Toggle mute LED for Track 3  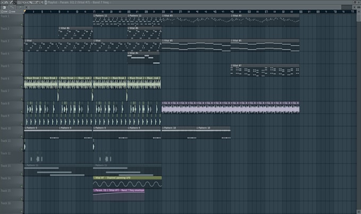coord(21,49)
